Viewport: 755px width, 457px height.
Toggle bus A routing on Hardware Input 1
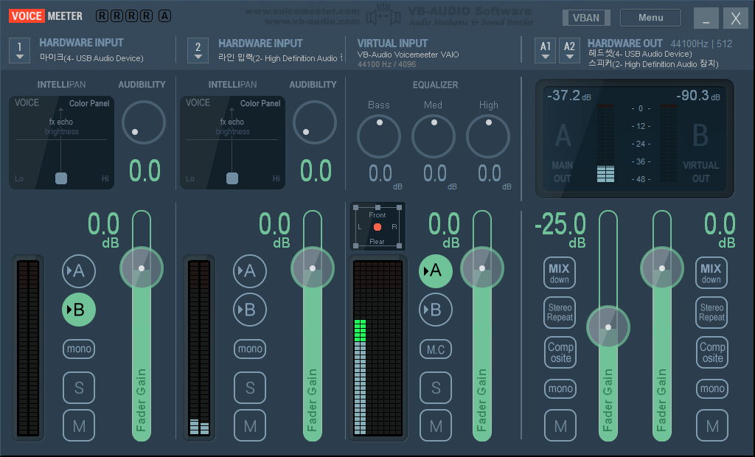coord(78,271)
